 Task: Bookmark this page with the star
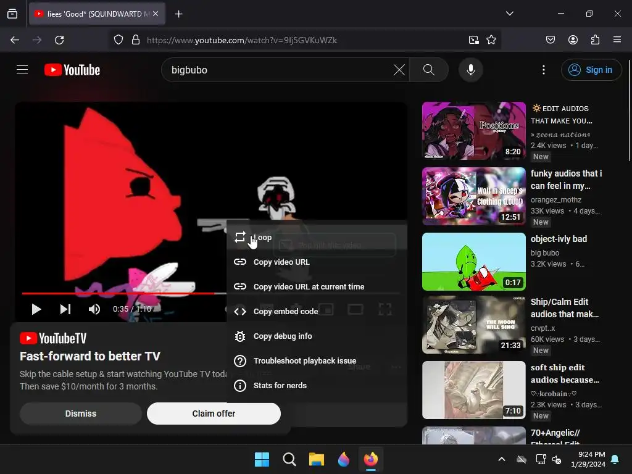coord(491,40)
